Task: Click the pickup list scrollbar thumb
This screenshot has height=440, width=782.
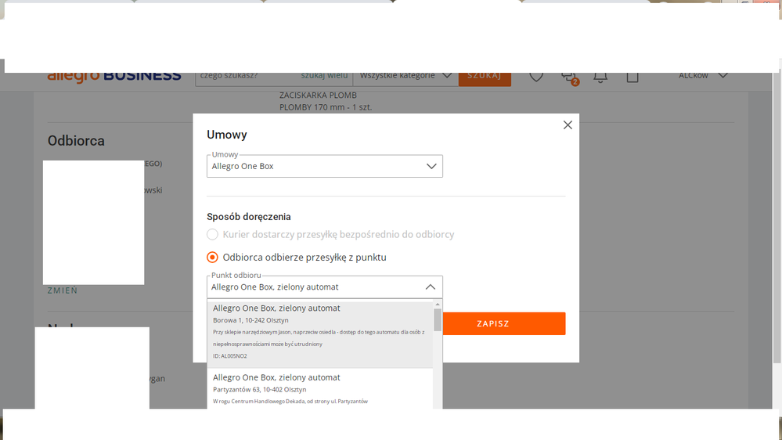Action: pos(438,319)
